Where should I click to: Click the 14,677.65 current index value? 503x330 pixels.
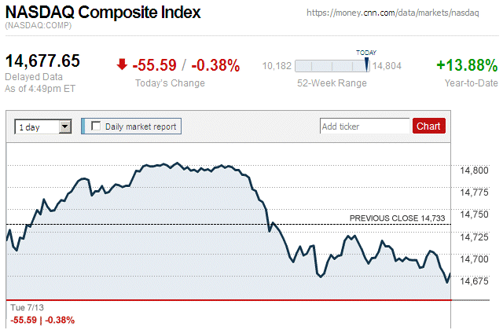tap(43, 61)
